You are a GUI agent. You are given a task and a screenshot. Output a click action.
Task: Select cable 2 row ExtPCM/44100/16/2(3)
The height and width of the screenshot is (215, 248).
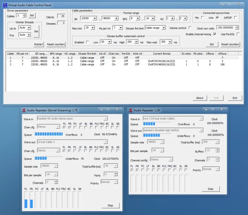(122, 61)
